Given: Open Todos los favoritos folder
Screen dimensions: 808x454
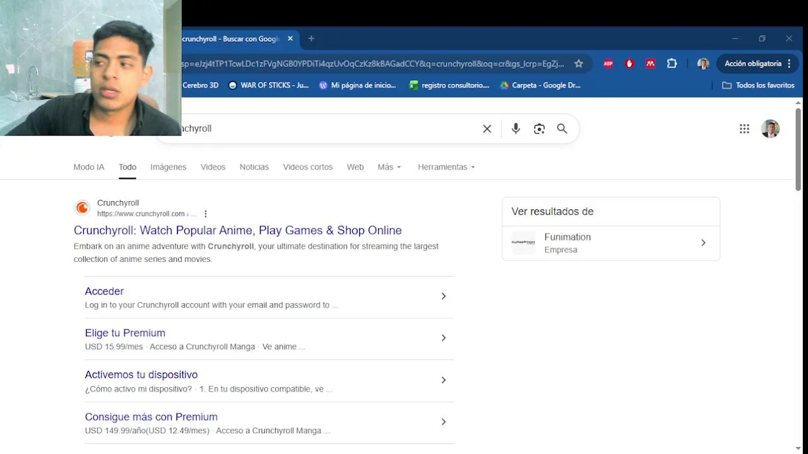Looking at the screenshot, I should coord(758,85).
